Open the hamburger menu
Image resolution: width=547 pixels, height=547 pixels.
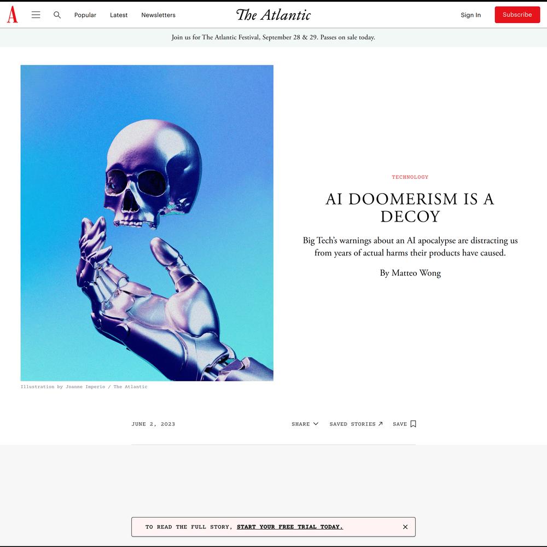tap(36, 15)
